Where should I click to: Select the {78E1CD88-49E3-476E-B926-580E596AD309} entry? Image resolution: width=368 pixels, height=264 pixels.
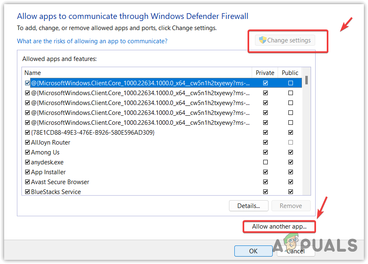click(93, 133)
